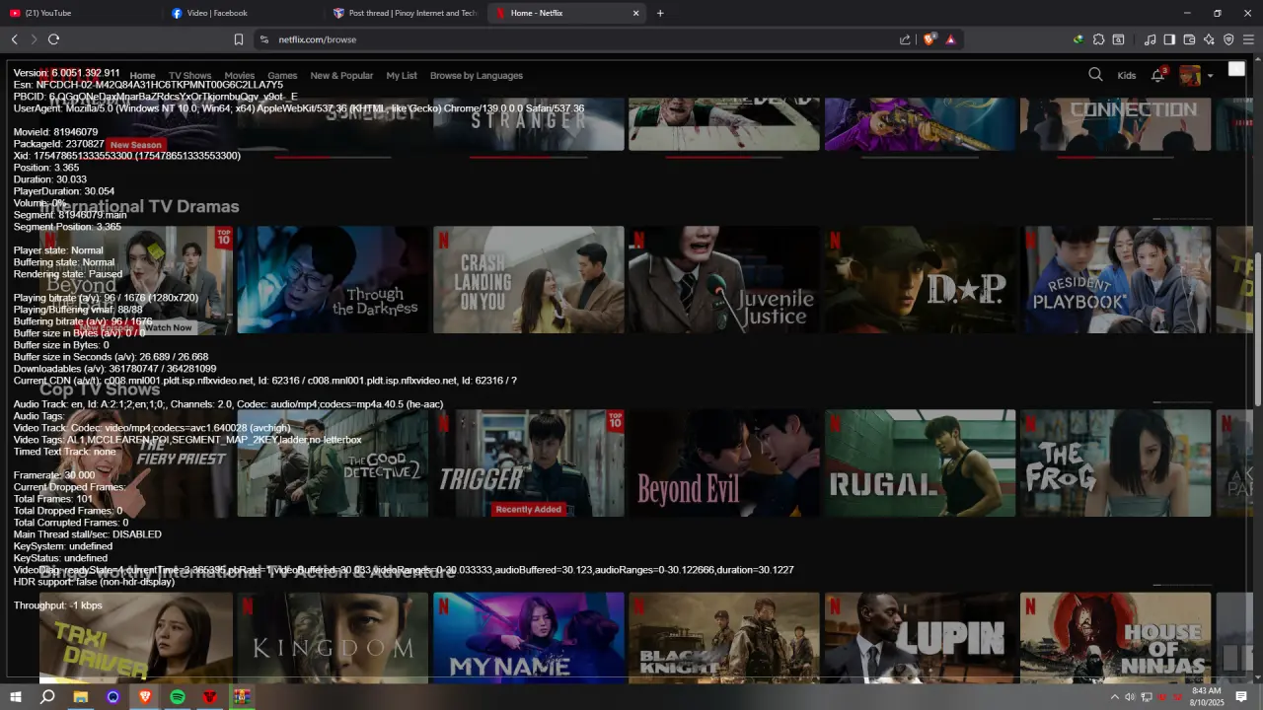Open the Leo AI sparkle icon

[1209, 39]
